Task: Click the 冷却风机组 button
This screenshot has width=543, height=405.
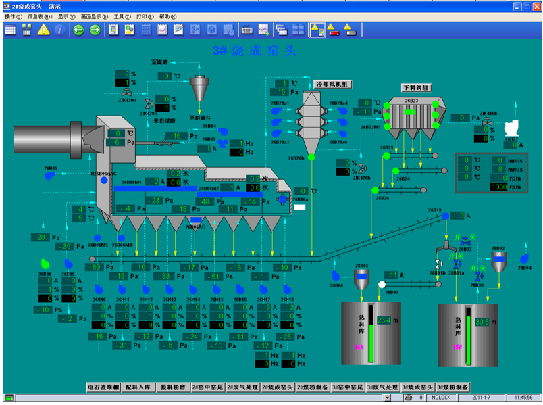Action: point(332,85)
